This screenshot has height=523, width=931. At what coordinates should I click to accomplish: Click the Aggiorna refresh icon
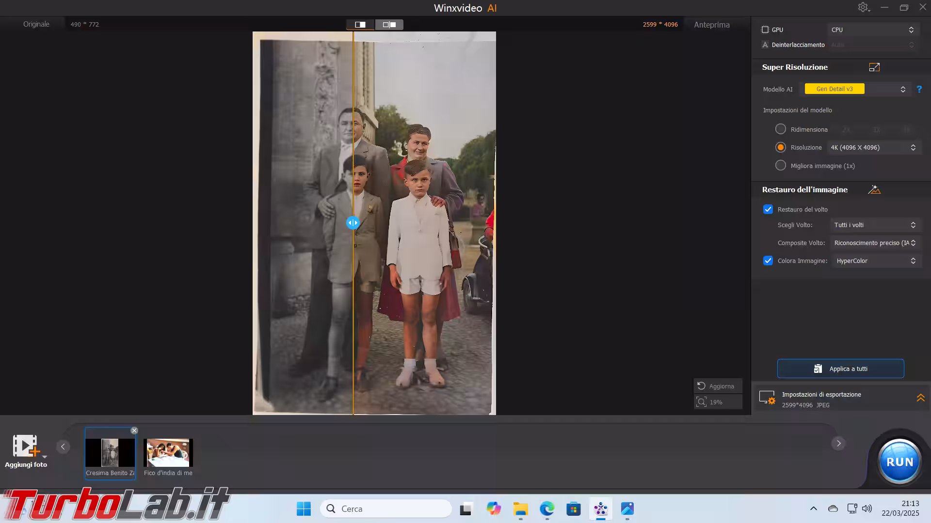point(702,386)
